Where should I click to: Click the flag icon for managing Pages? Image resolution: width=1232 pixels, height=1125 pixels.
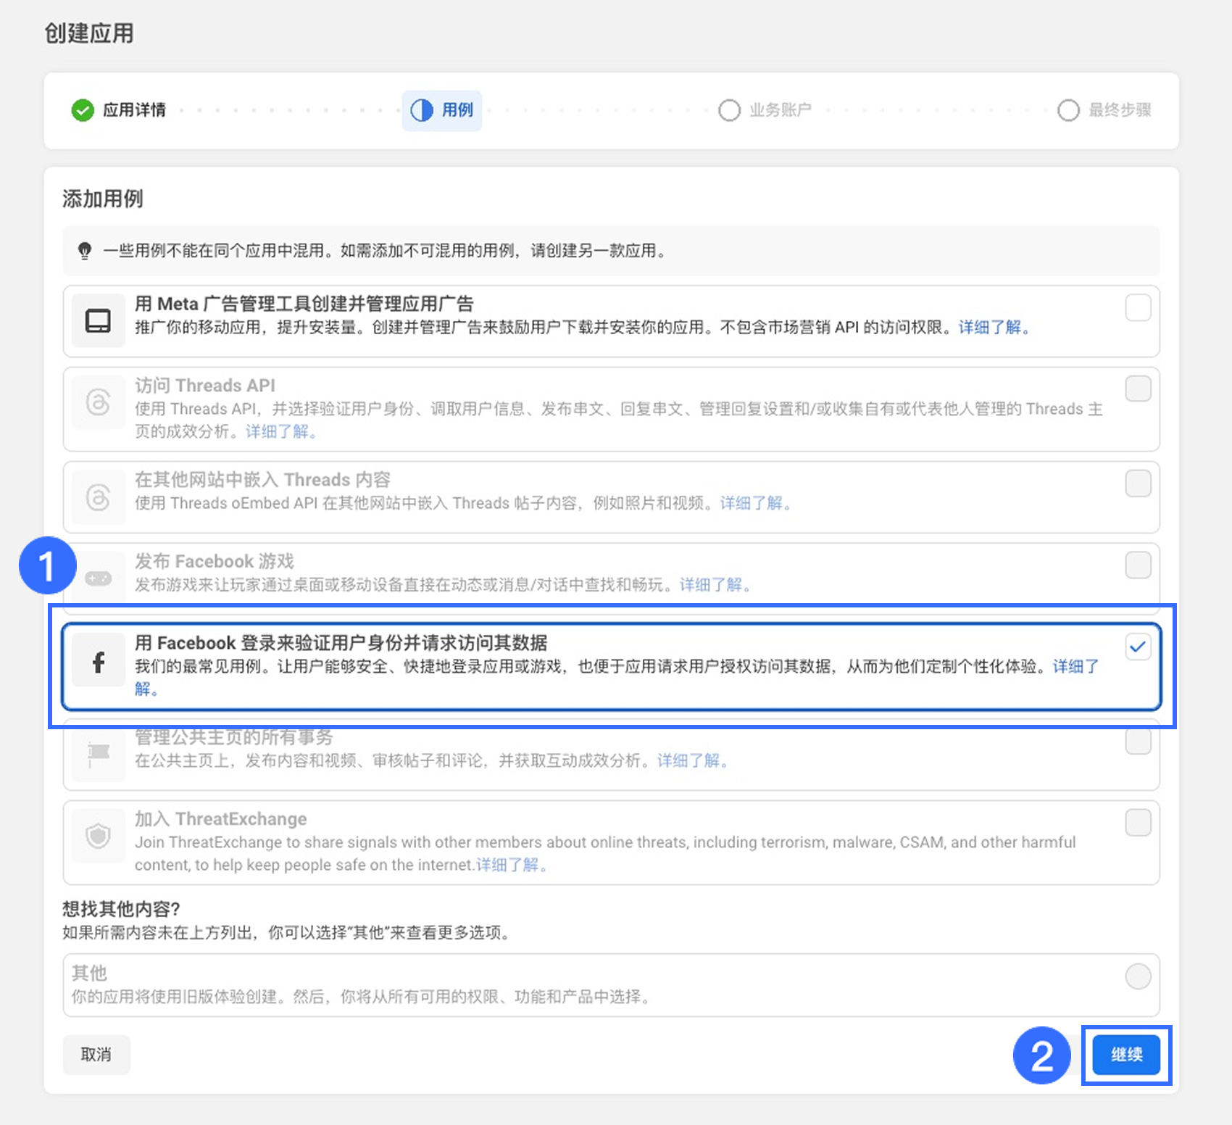pyautogui.click(x=98, y=755)
